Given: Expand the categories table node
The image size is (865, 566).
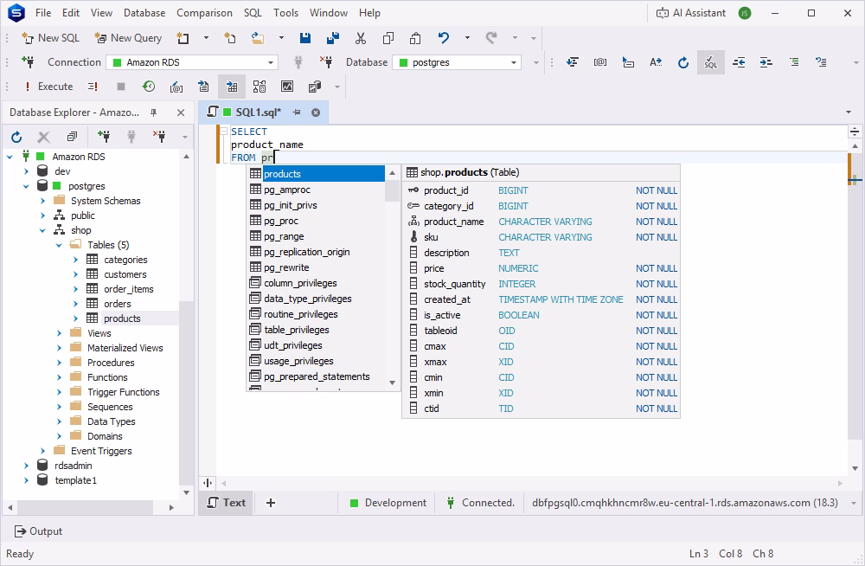Looking at the screenshot, I should (75, 260).
